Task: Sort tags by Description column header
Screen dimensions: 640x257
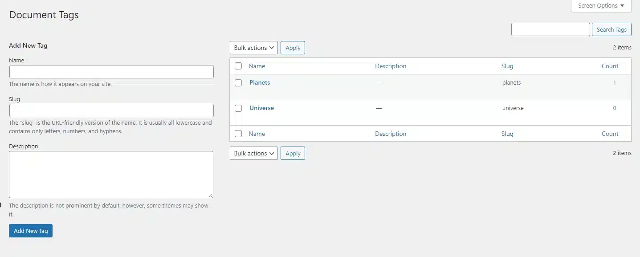Action: (391, 66)
